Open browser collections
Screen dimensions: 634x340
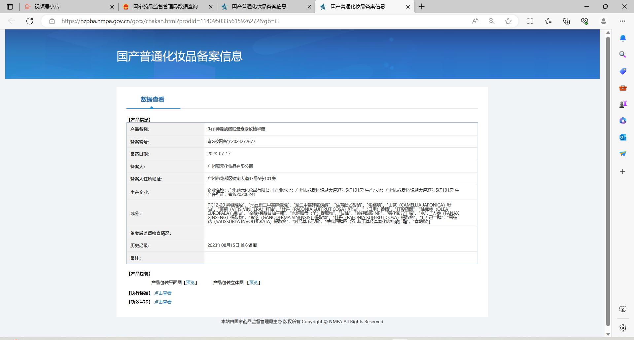coord(566,21)
